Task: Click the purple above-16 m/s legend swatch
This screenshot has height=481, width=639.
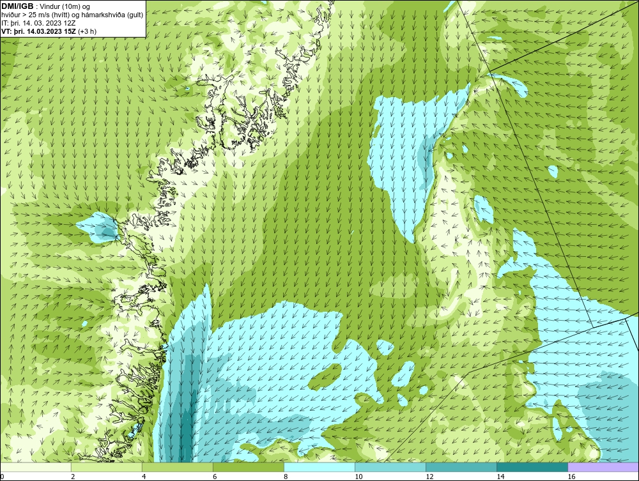Action: pyautogui.click(x=603, y=467)
